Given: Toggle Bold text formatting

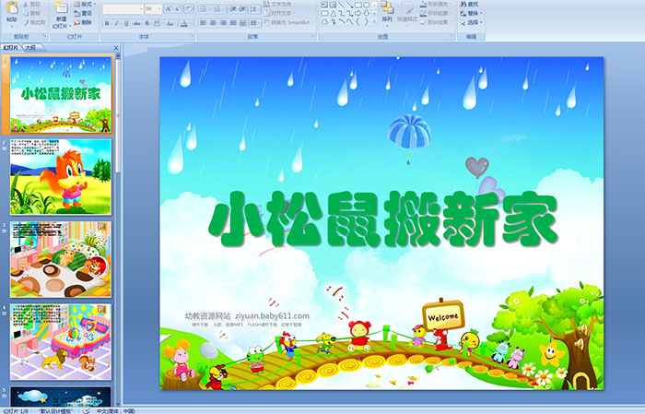Looking at the screenshot, I should (x=105, y=22).
